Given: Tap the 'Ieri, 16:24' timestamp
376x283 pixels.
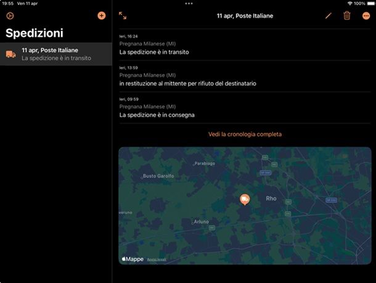Looking at the screenshot, I should 129,36.
